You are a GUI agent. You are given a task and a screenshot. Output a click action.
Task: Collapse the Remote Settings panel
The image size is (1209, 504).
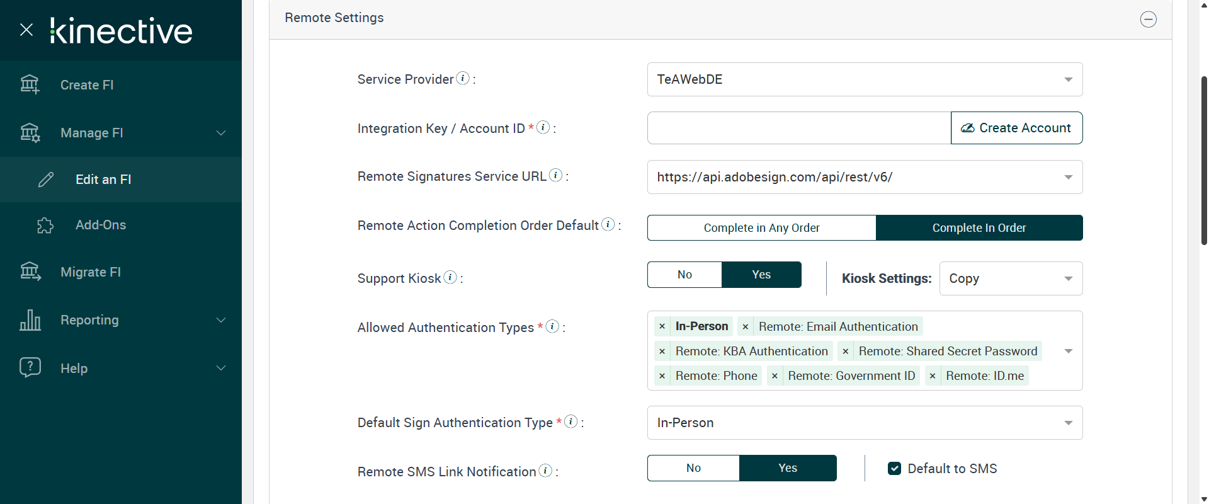[1148, 20]
